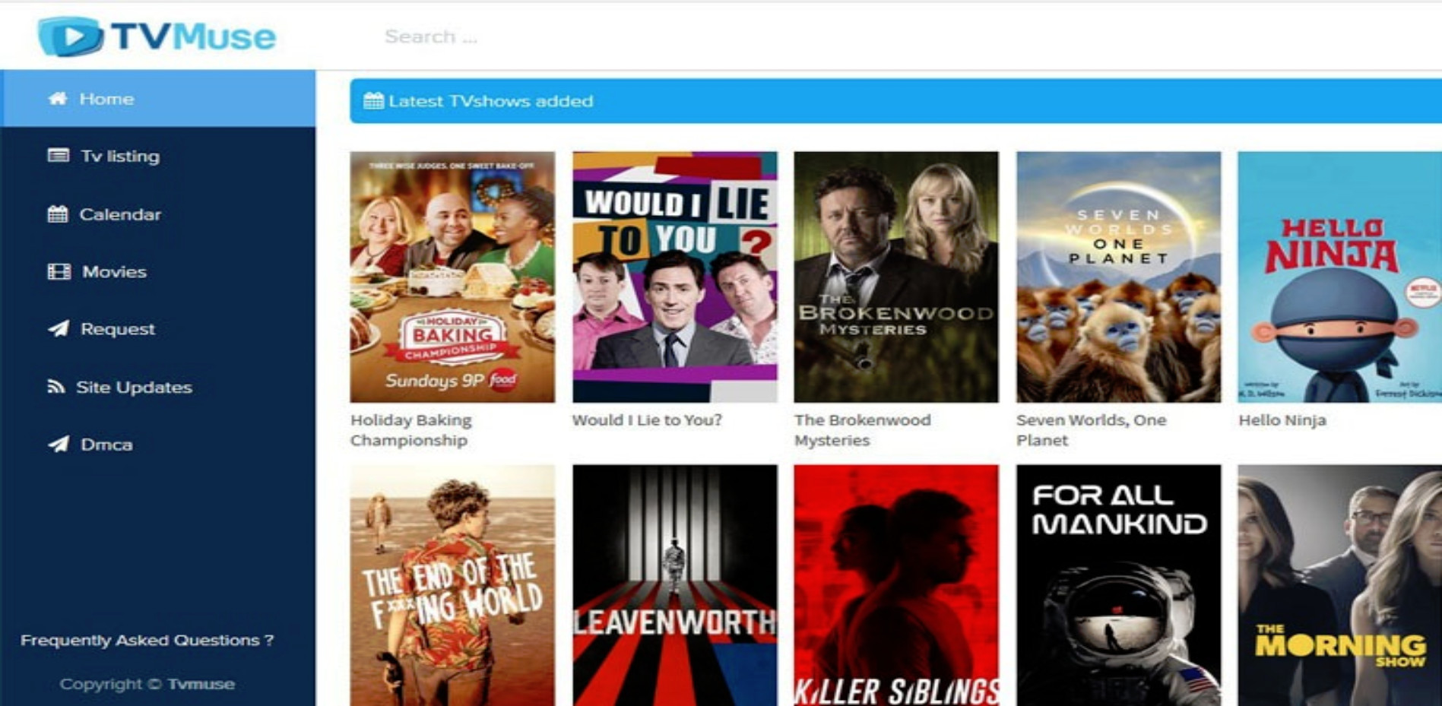Click the Latest TVshows added header bar
Image resolution: width=1442 pixels, height=706 pixels.
coord(895,100)
